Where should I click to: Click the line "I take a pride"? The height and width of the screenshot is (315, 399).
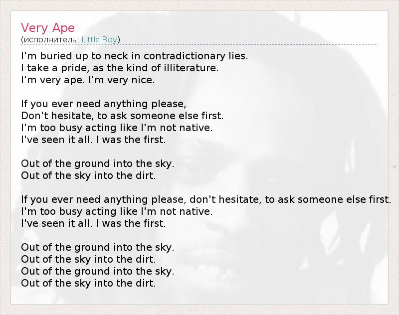tap(120, 68)
